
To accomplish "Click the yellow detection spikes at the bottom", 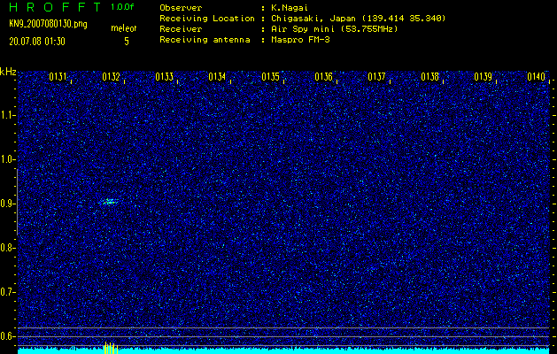I will click(110, 348).
